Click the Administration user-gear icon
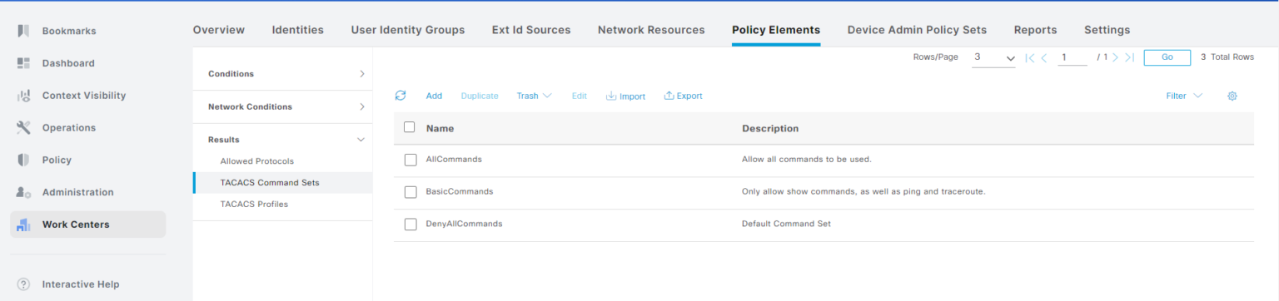Screen dimensions: 1279x301 click(x=24, y=192)
